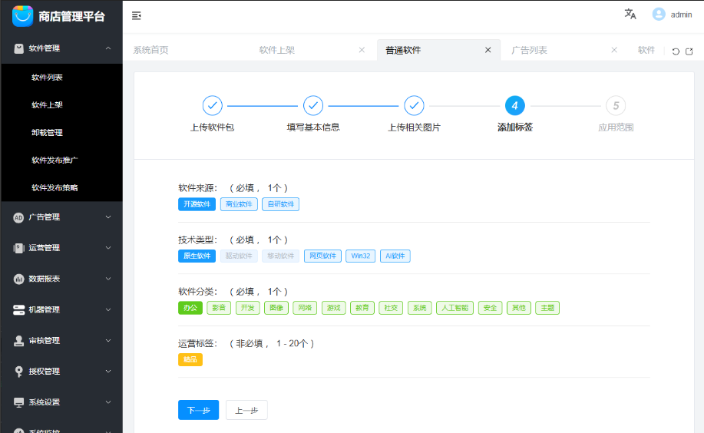Click the 下一步 next step button
The width and height of the screenshot is (704, 433).
tap(198, 410)
